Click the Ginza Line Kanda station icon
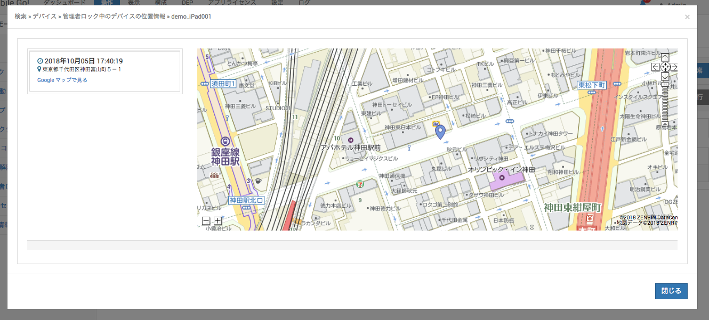 pyautogui.click(x=225, y=142)
